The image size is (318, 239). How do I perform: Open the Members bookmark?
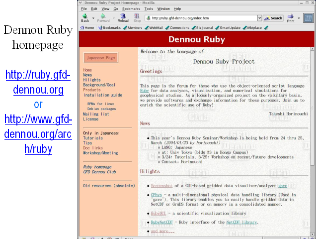click(133, 28)
